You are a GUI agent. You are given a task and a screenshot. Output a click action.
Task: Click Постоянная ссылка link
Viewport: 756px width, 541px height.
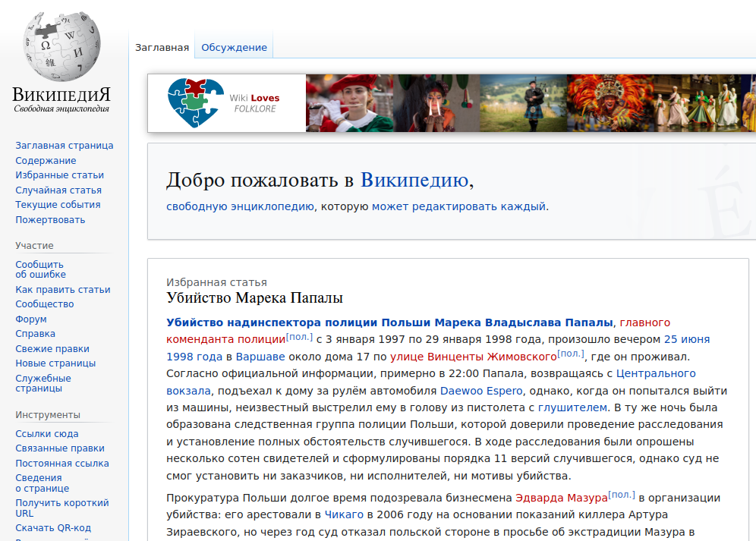pos(62,463)
